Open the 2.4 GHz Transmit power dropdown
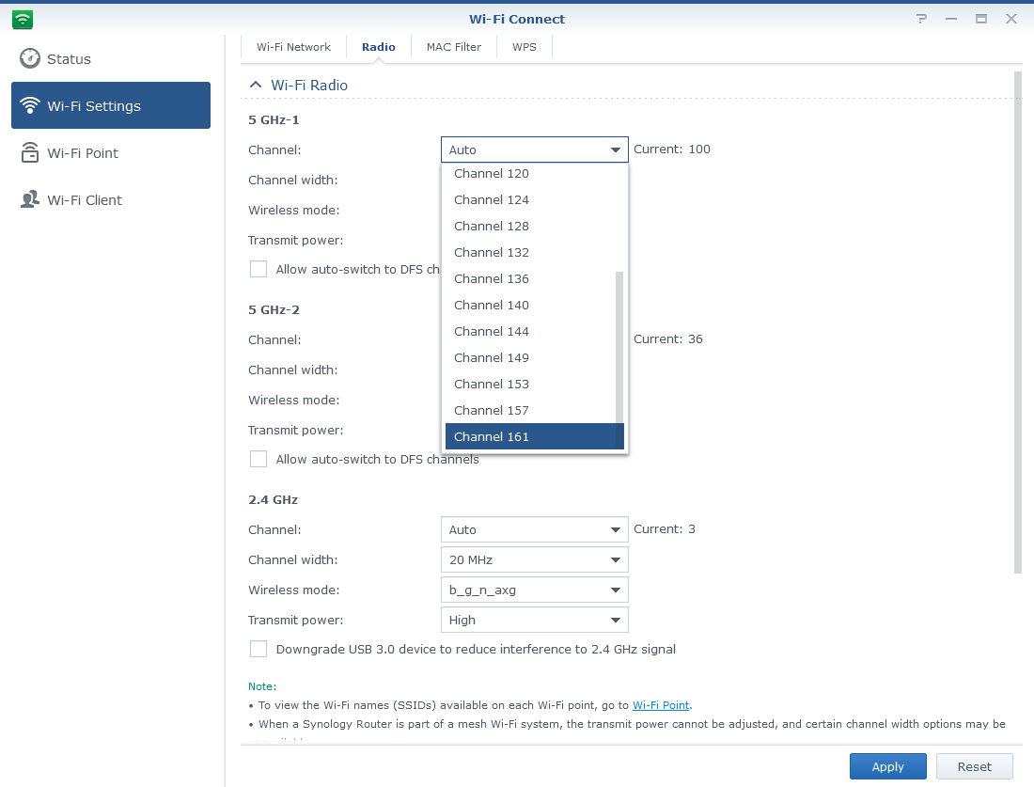Screen dimensions: 1034x787 click(534, 620)
